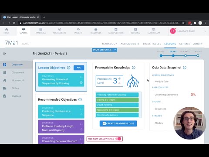This screenshot has width=209, height=157.
Task: Set lesson status to Planned marker
Action: click(x=185, y=56)
